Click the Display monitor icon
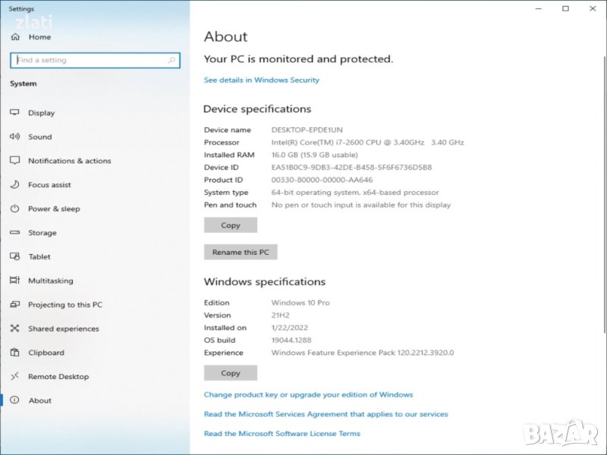 14,112
